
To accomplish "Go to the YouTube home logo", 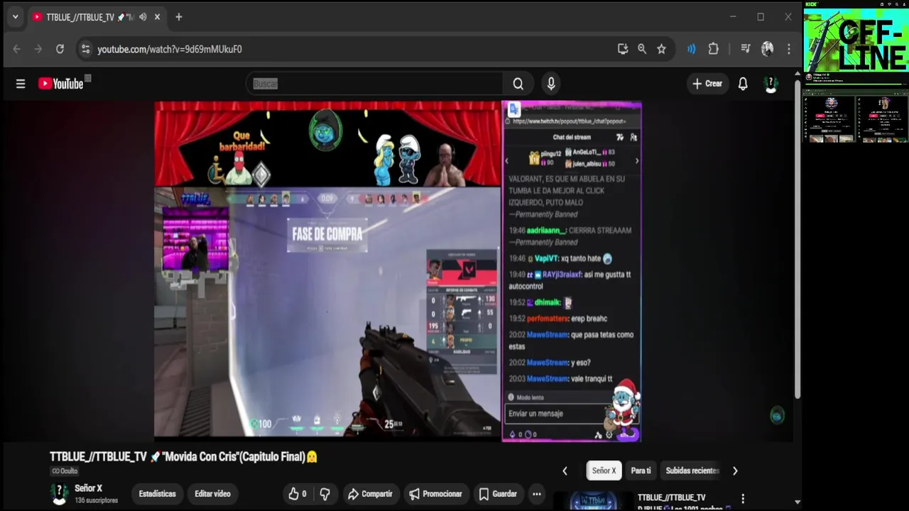I will [x=61, y=84].
